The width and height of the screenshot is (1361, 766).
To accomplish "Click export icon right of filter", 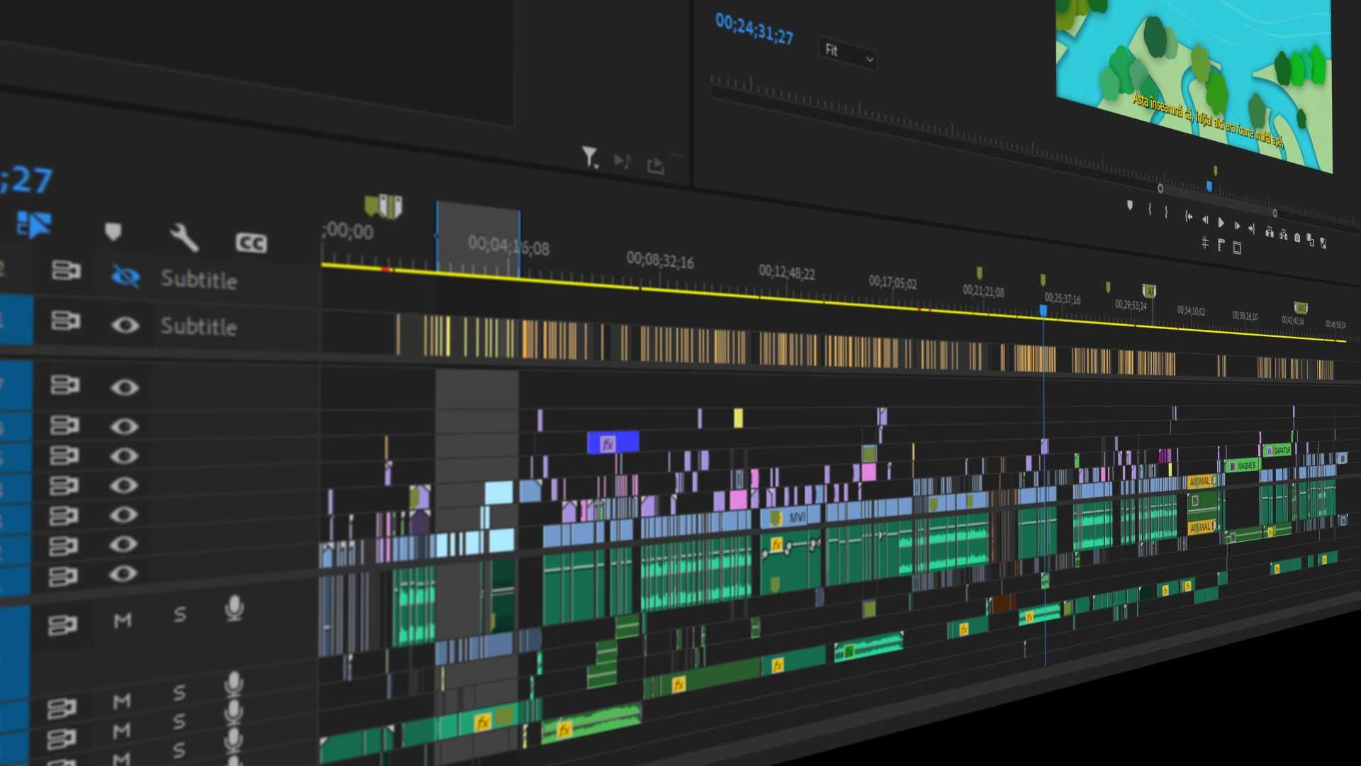I will pyautogui.click(x=656, y=165).
